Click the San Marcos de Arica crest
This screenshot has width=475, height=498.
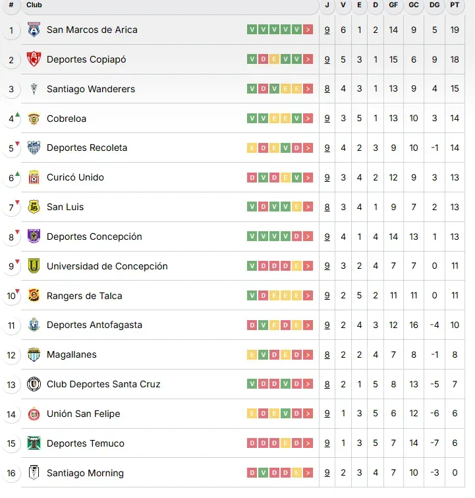34,30
